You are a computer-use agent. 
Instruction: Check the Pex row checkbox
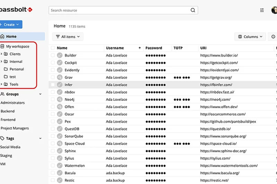click(53, 122)
